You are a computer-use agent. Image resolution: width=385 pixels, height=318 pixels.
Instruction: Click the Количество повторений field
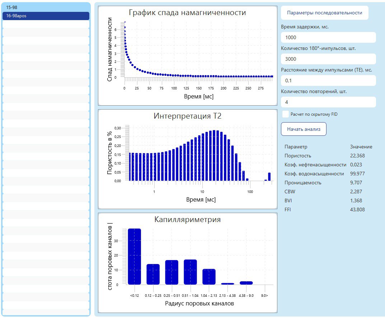coord(328,102)
